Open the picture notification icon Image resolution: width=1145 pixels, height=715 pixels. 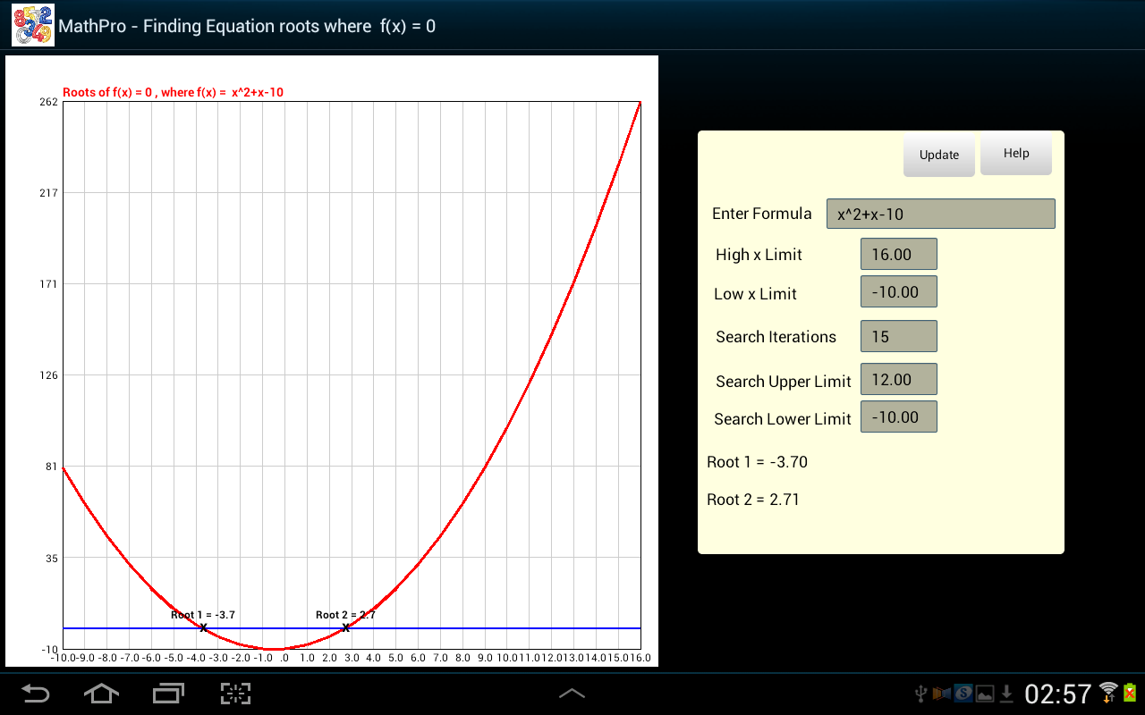click(x=985, y=694)
